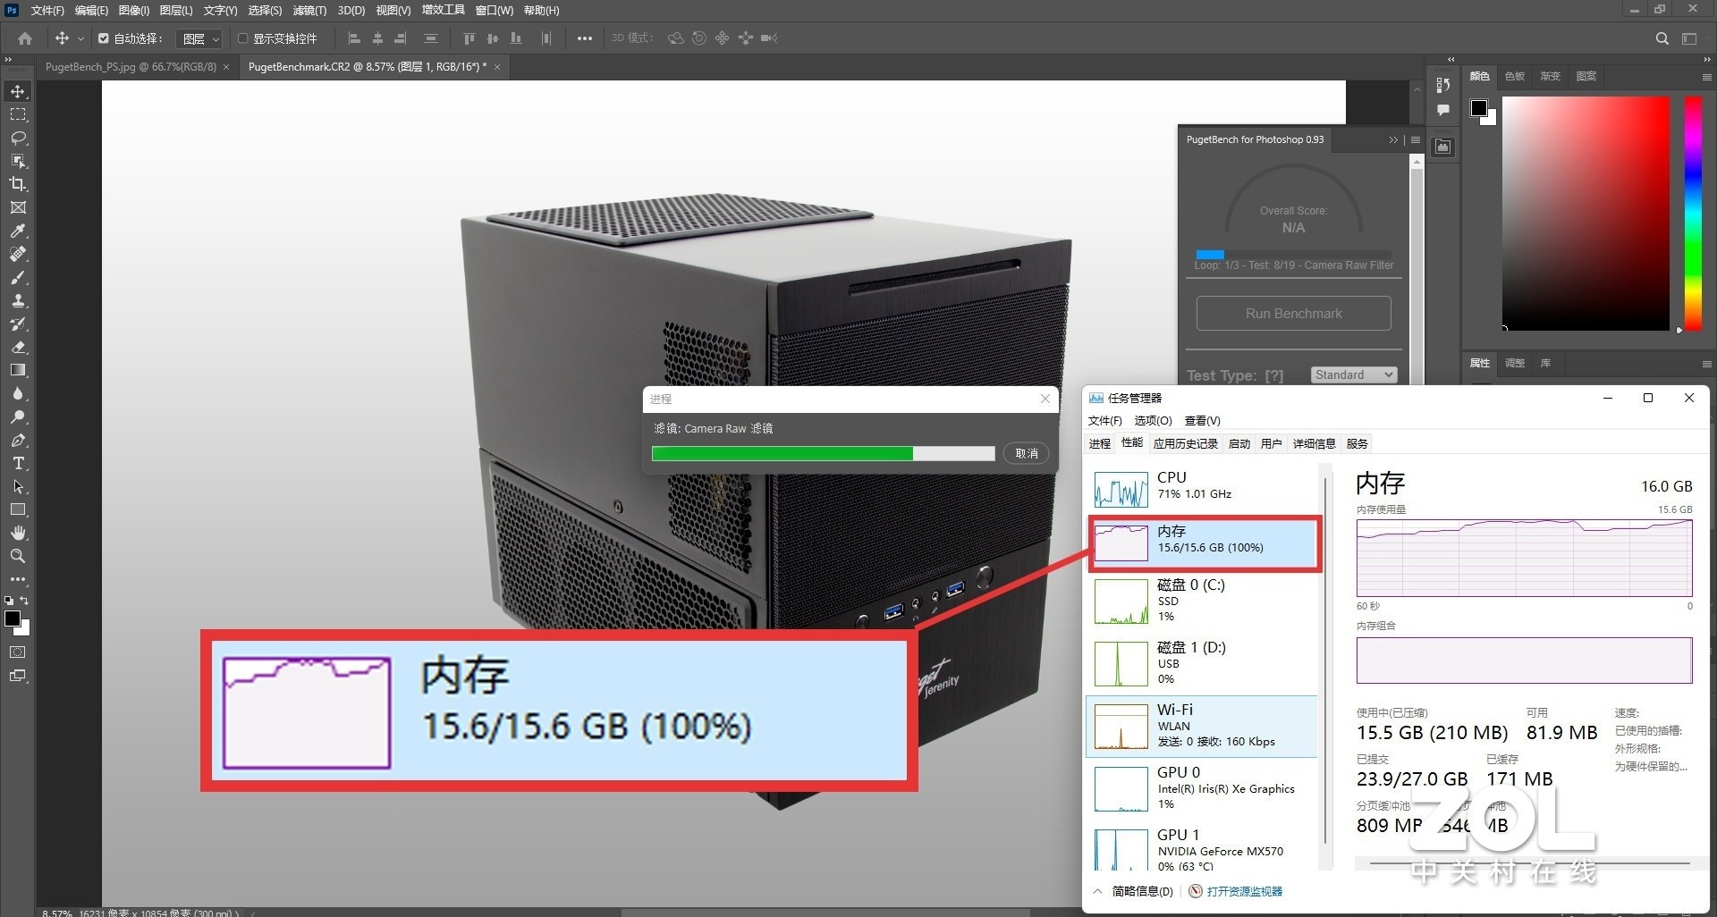The width and height of the screenshot is (1717, 917).
Task: Click the search icon in options bar
Action: point(1662,38)
